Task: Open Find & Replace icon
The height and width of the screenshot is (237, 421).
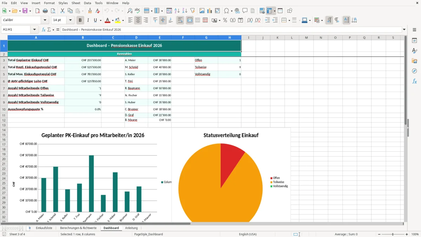Action: click(130, 11)
